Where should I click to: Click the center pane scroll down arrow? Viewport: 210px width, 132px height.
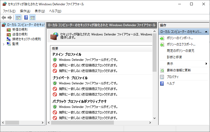tap(154, 118)
